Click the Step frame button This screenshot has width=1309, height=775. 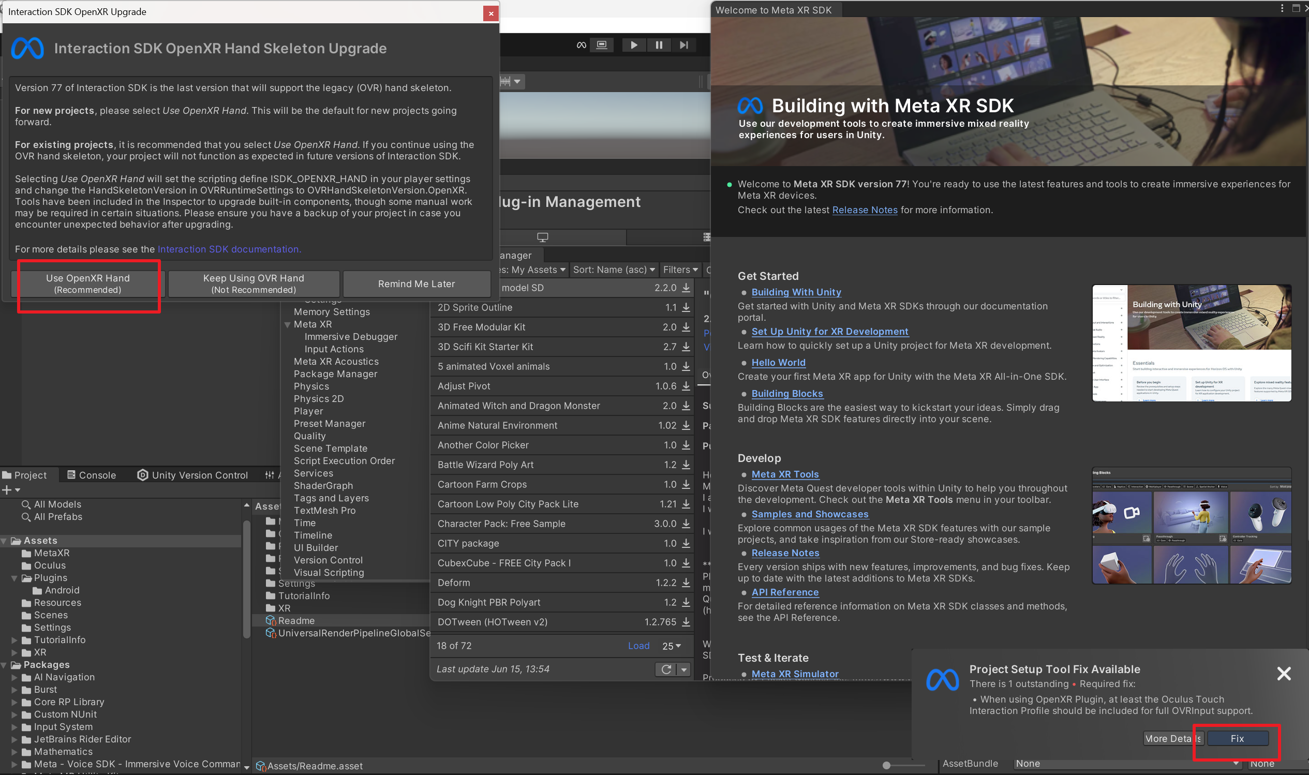tap(683, 45)
